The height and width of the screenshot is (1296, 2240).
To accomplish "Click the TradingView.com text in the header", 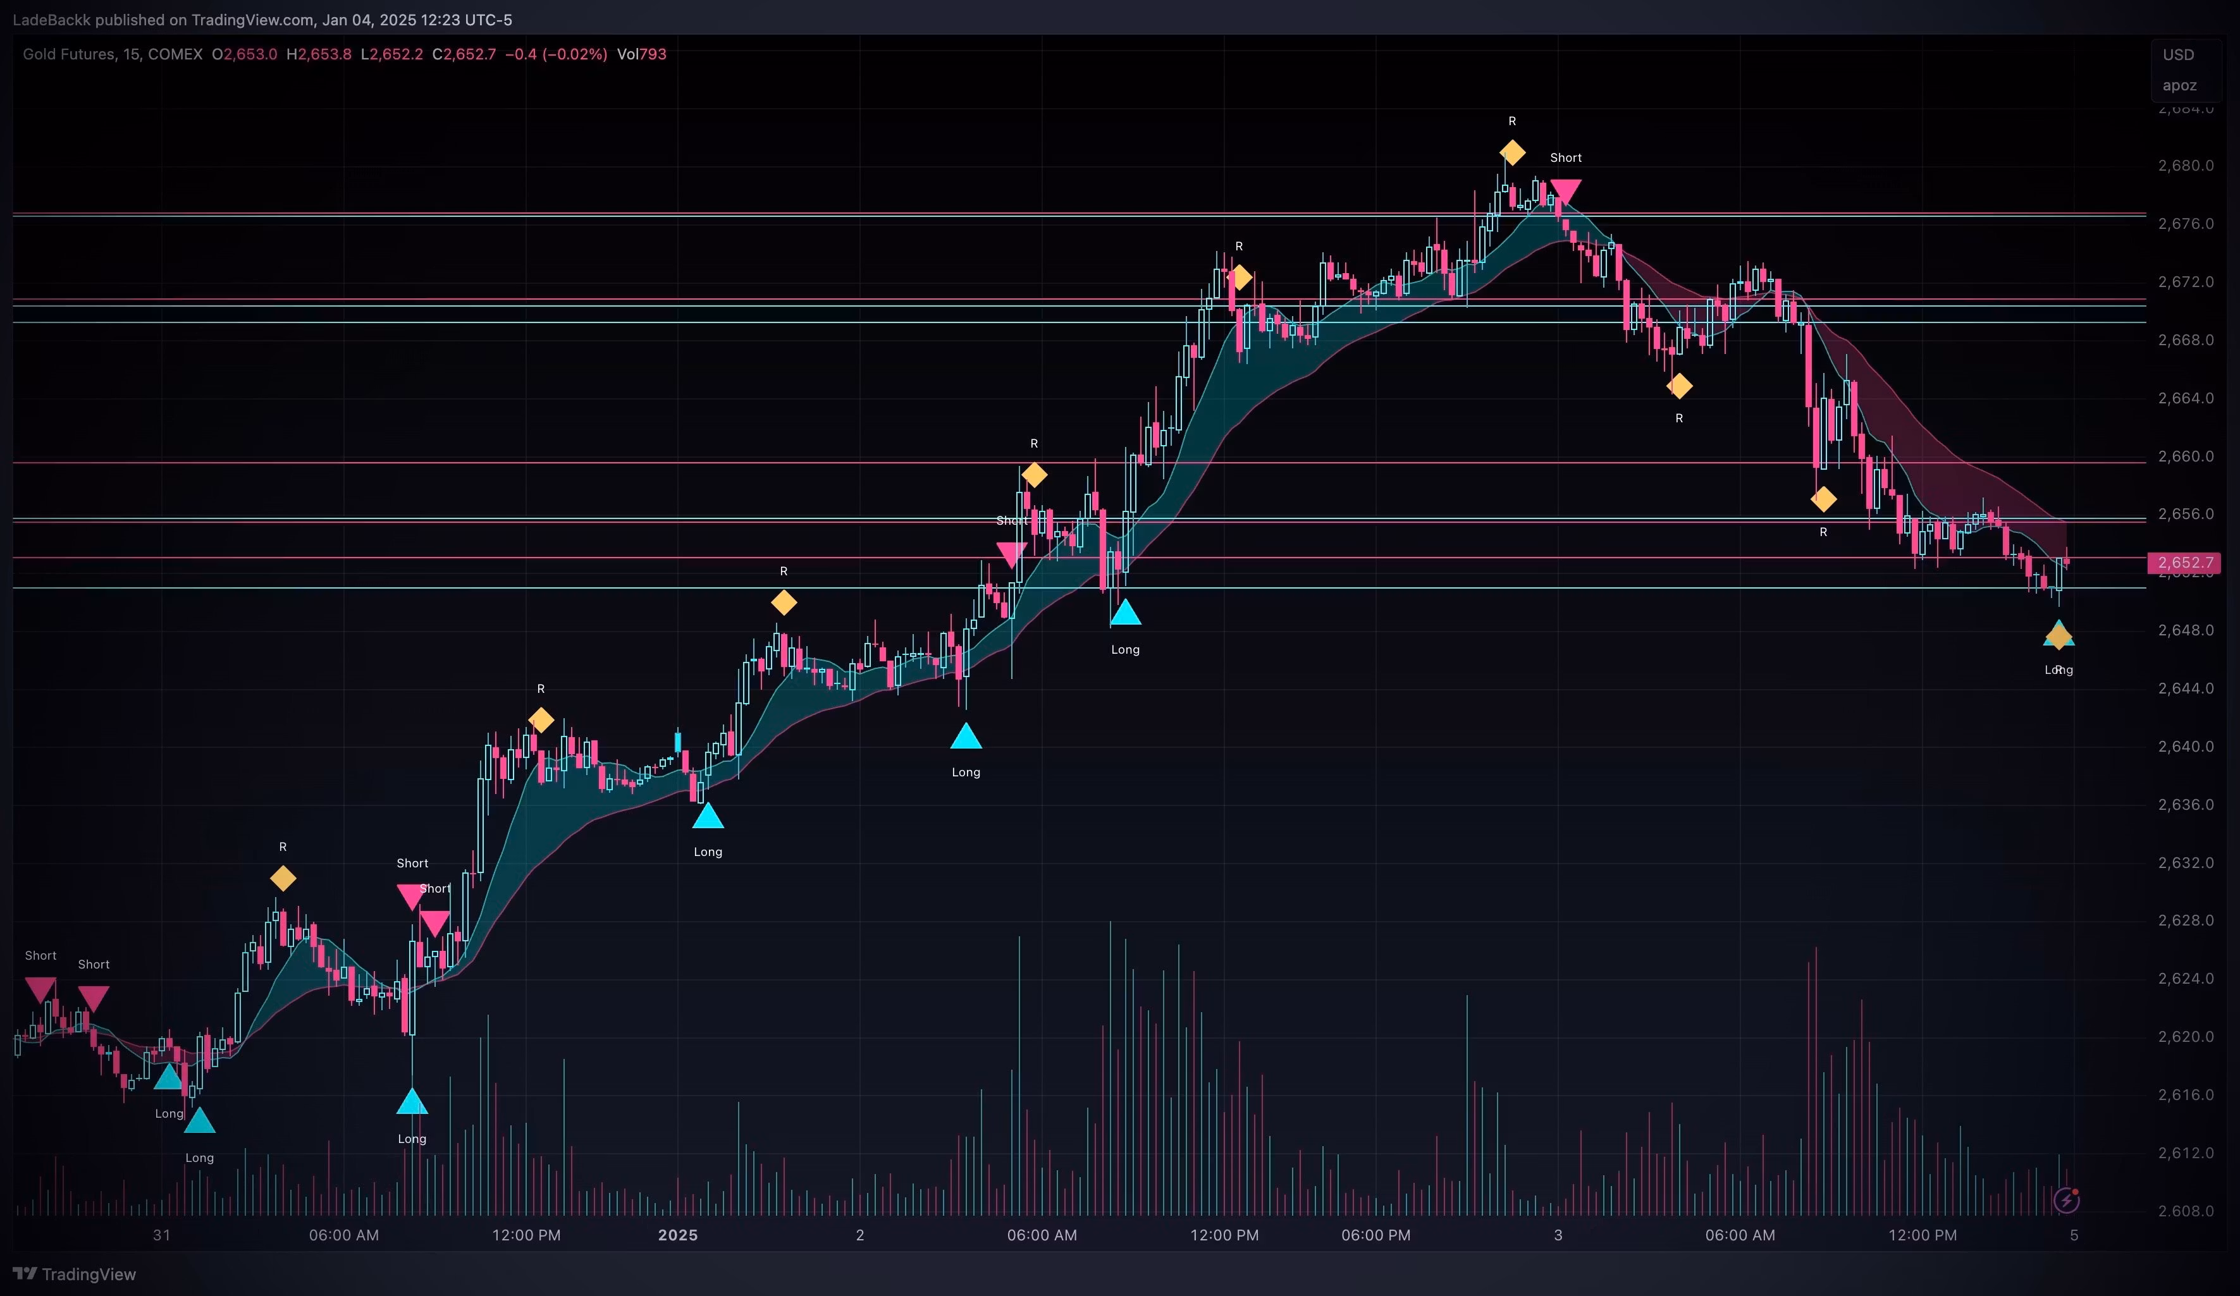I will [252, 20].
